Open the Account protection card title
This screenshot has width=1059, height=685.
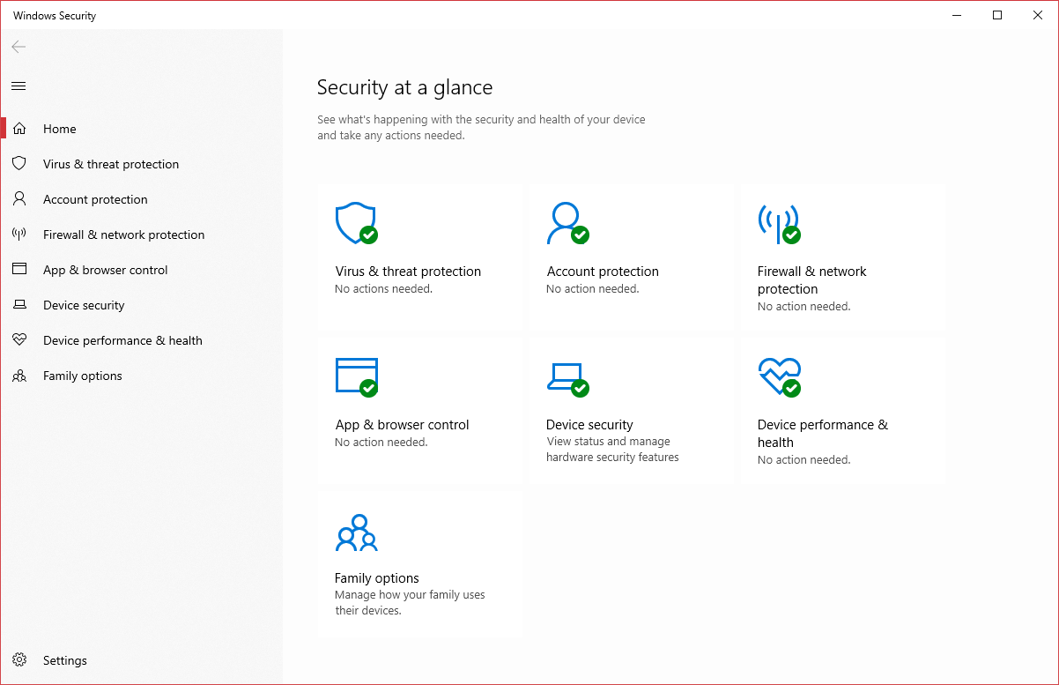pyautogui.click(x=603, y=272)
